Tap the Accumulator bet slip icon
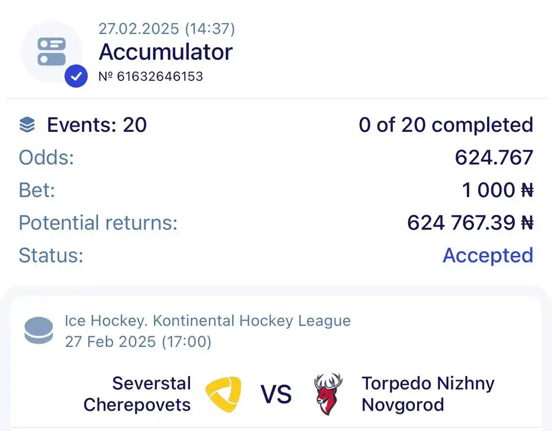The height and width of the screenshot is (431, 552). [x=52, y=52]
